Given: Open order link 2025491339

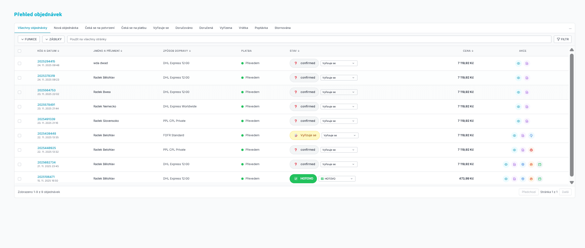Looking at the screenshot, I should tap(46, 119).
